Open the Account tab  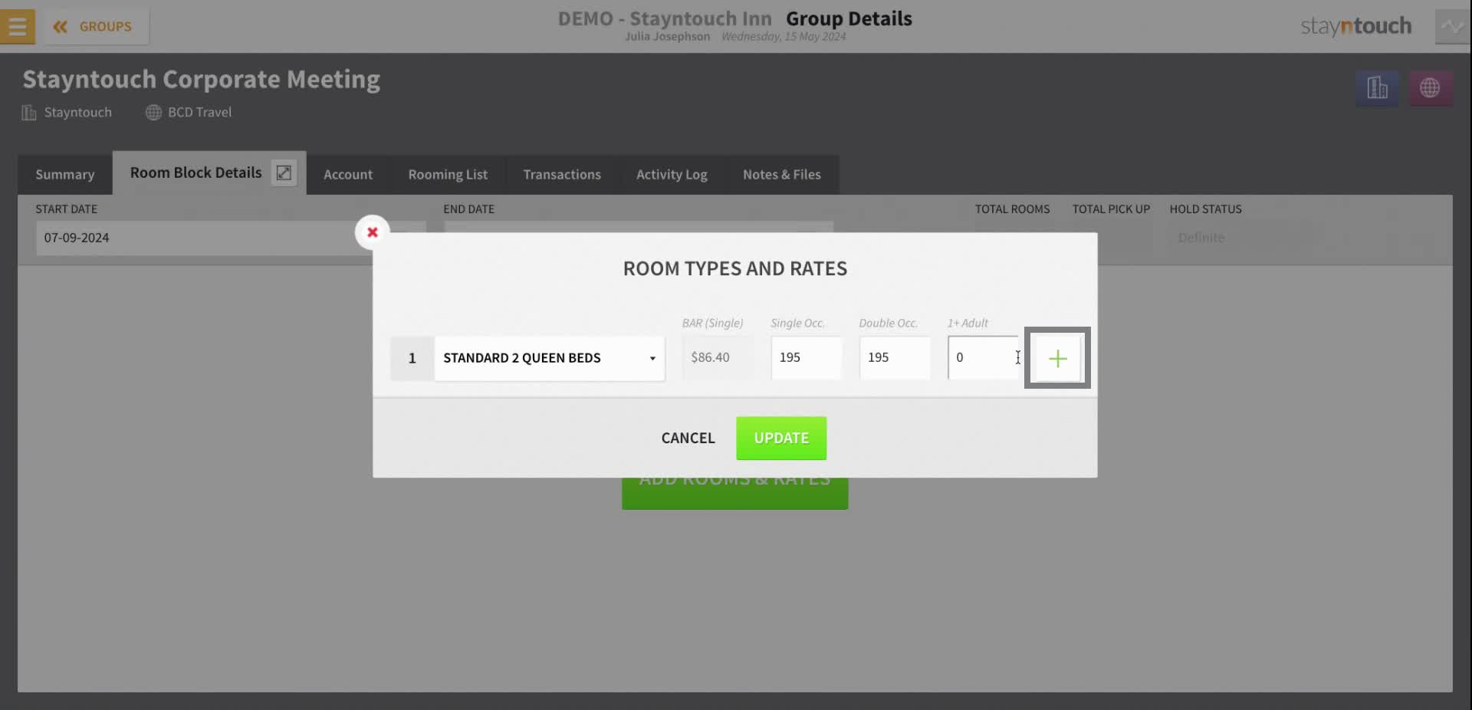click(x=348, y=175)
